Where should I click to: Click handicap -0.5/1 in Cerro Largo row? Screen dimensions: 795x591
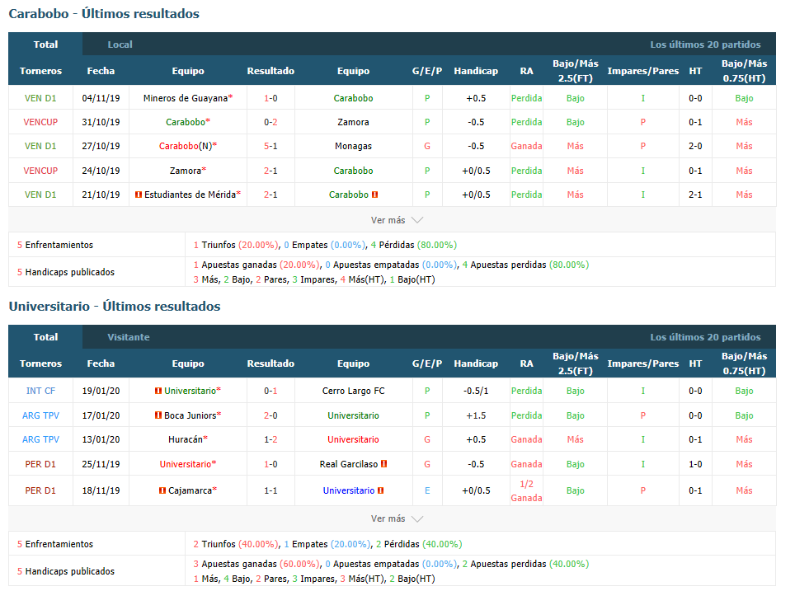pos(476,391)
